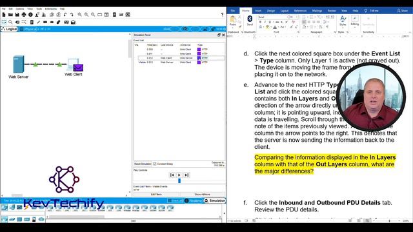413x232 pixels.
Task: Step forward with Capture Forward button
Action: [186, 175]
